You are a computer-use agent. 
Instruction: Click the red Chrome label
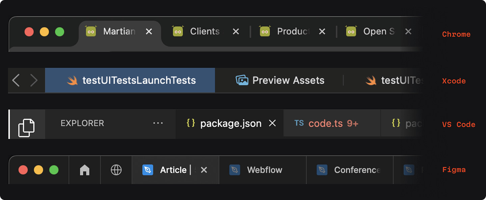point(456,34)
